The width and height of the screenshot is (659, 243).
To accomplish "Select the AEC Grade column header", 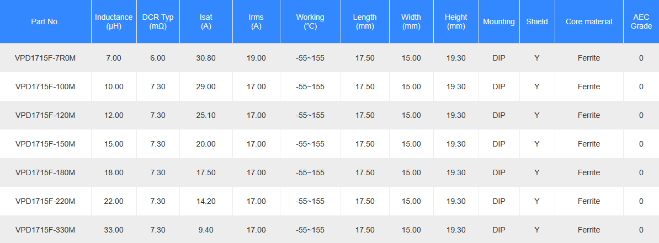I will (x=641, y=21).
